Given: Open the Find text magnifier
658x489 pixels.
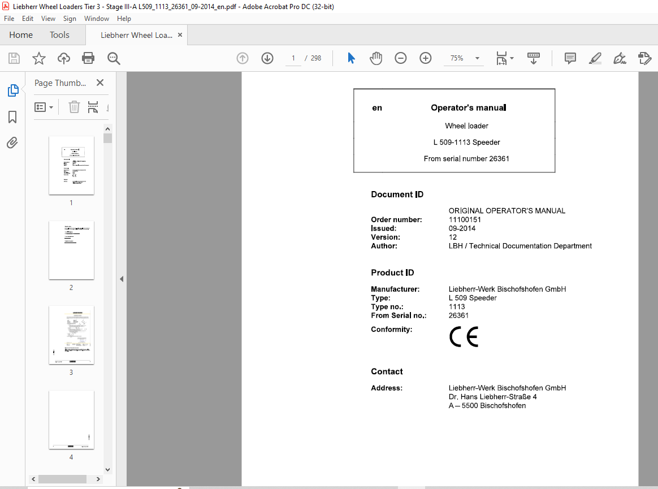Looking at the screenshot, I should (114, 58).
